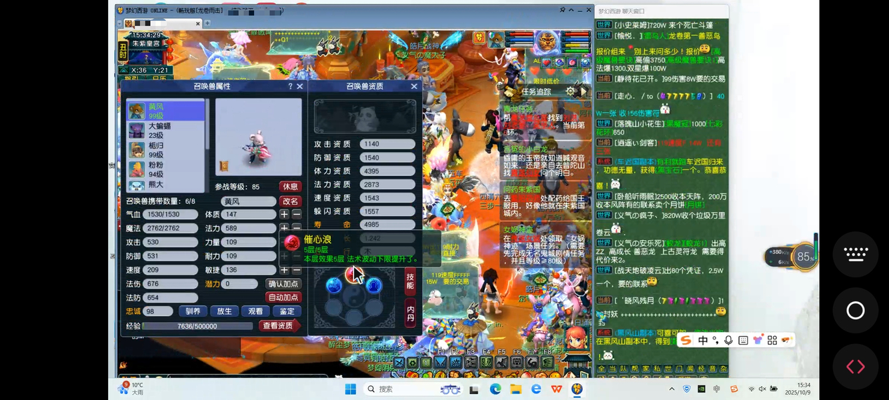Click the red heart buff icon
Screen dimensions: 889x400
(546, 63)
